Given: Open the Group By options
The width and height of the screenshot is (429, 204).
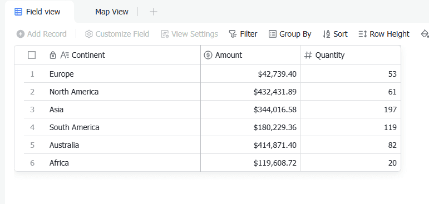Looking at the screenshot, I should [290, 34].
